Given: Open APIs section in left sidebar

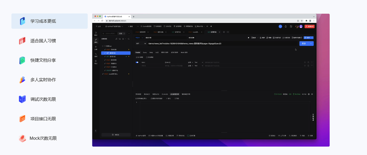Looking at the screenshot, I should [x=96, y=41].
